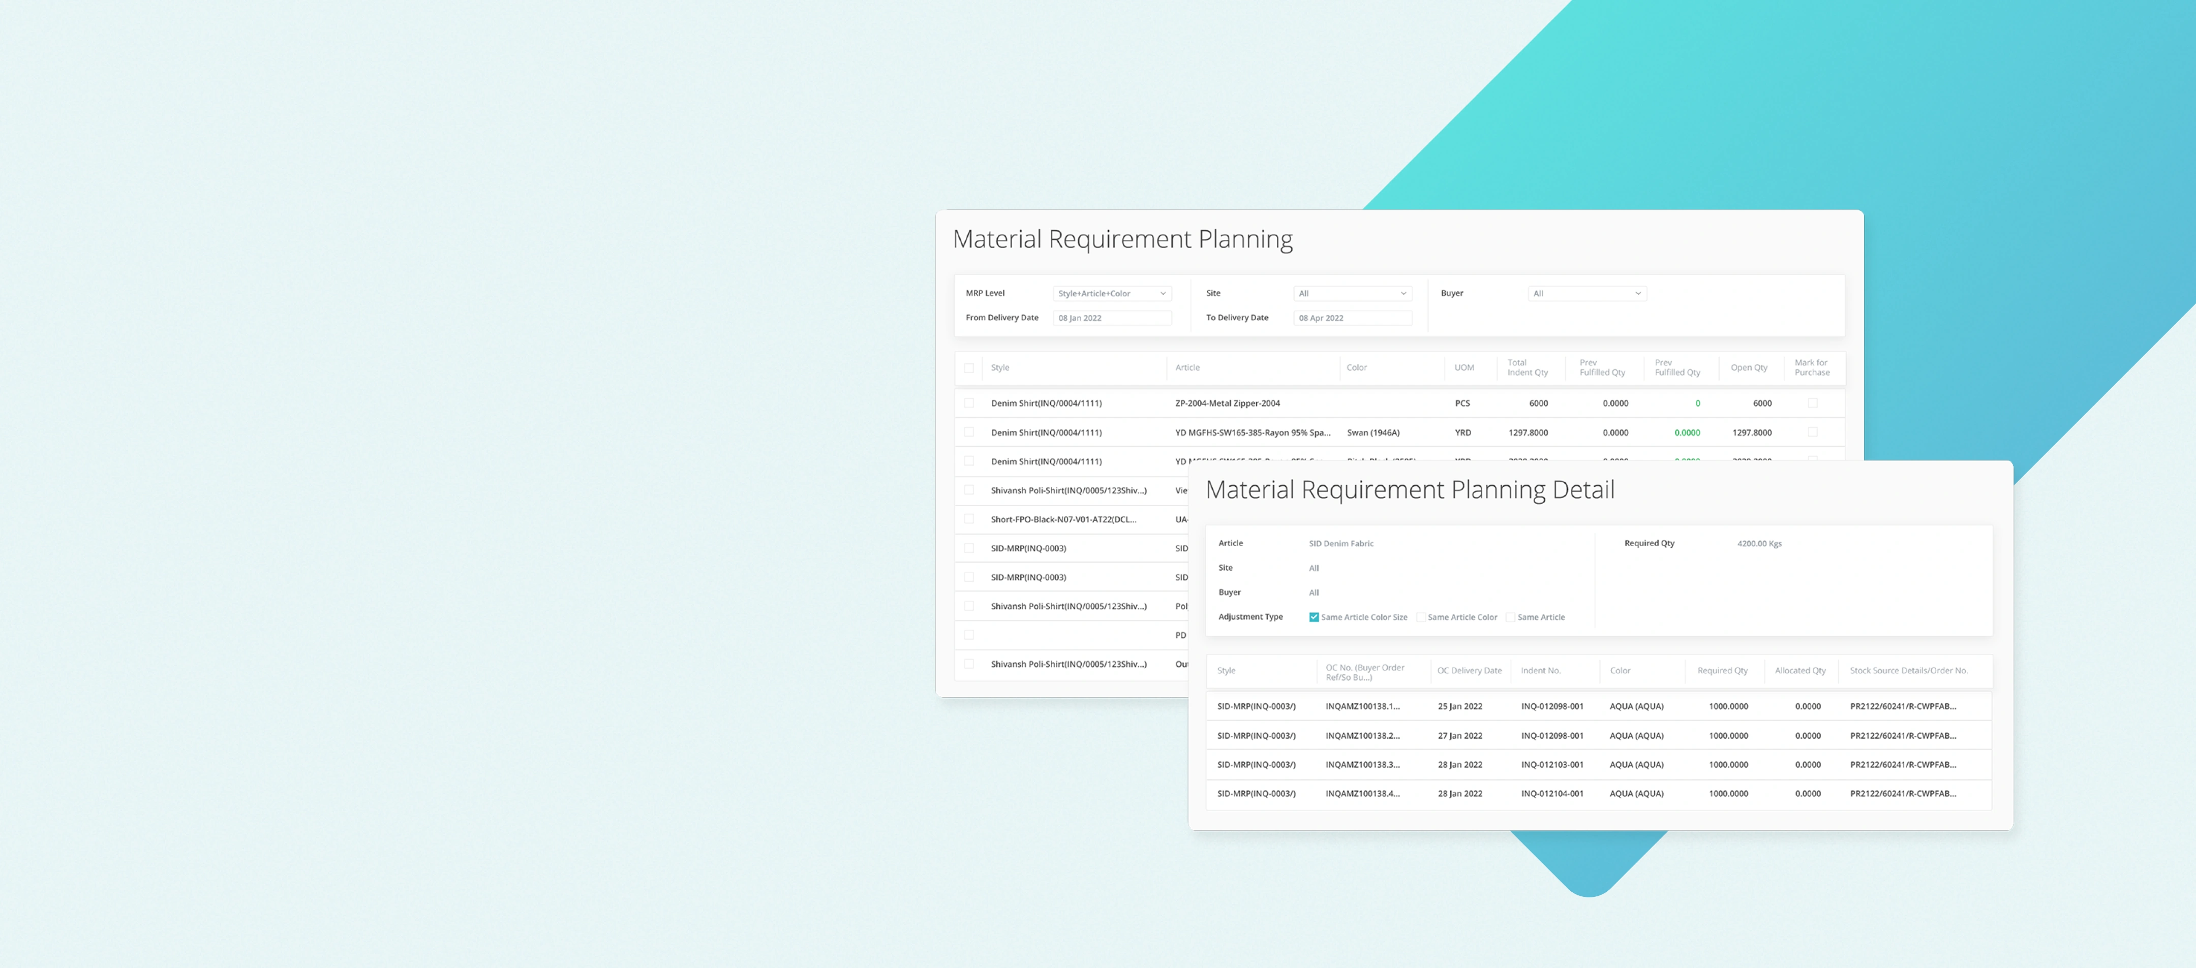Check the Short-FPO-Black-N07 row checkbox
The width and height of the screenshot is (2196, 968).
(968, 519)
